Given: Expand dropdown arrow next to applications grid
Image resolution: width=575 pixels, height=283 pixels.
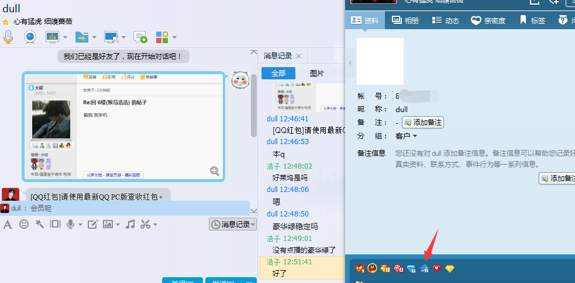Looking at the screenshot, I should (174, 37).
